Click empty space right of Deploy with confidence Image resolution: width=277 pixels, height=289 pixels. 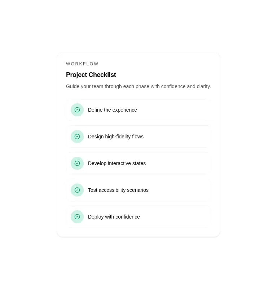[175, 217]
